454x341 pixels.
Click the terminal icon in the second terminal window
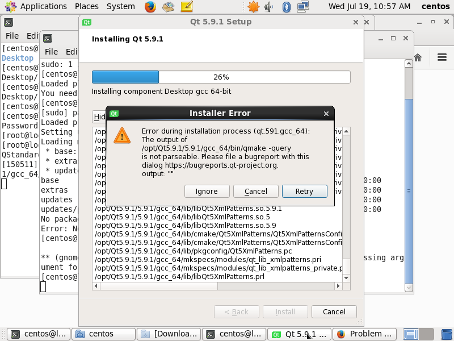tap(48, 38)
